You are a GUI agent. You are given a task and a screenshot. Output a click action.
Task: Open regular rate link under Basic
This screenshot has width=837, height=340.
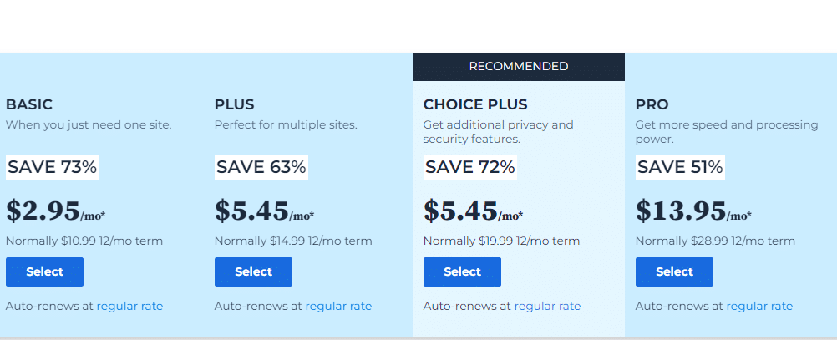pyautogui.click(x=129, y=307)
